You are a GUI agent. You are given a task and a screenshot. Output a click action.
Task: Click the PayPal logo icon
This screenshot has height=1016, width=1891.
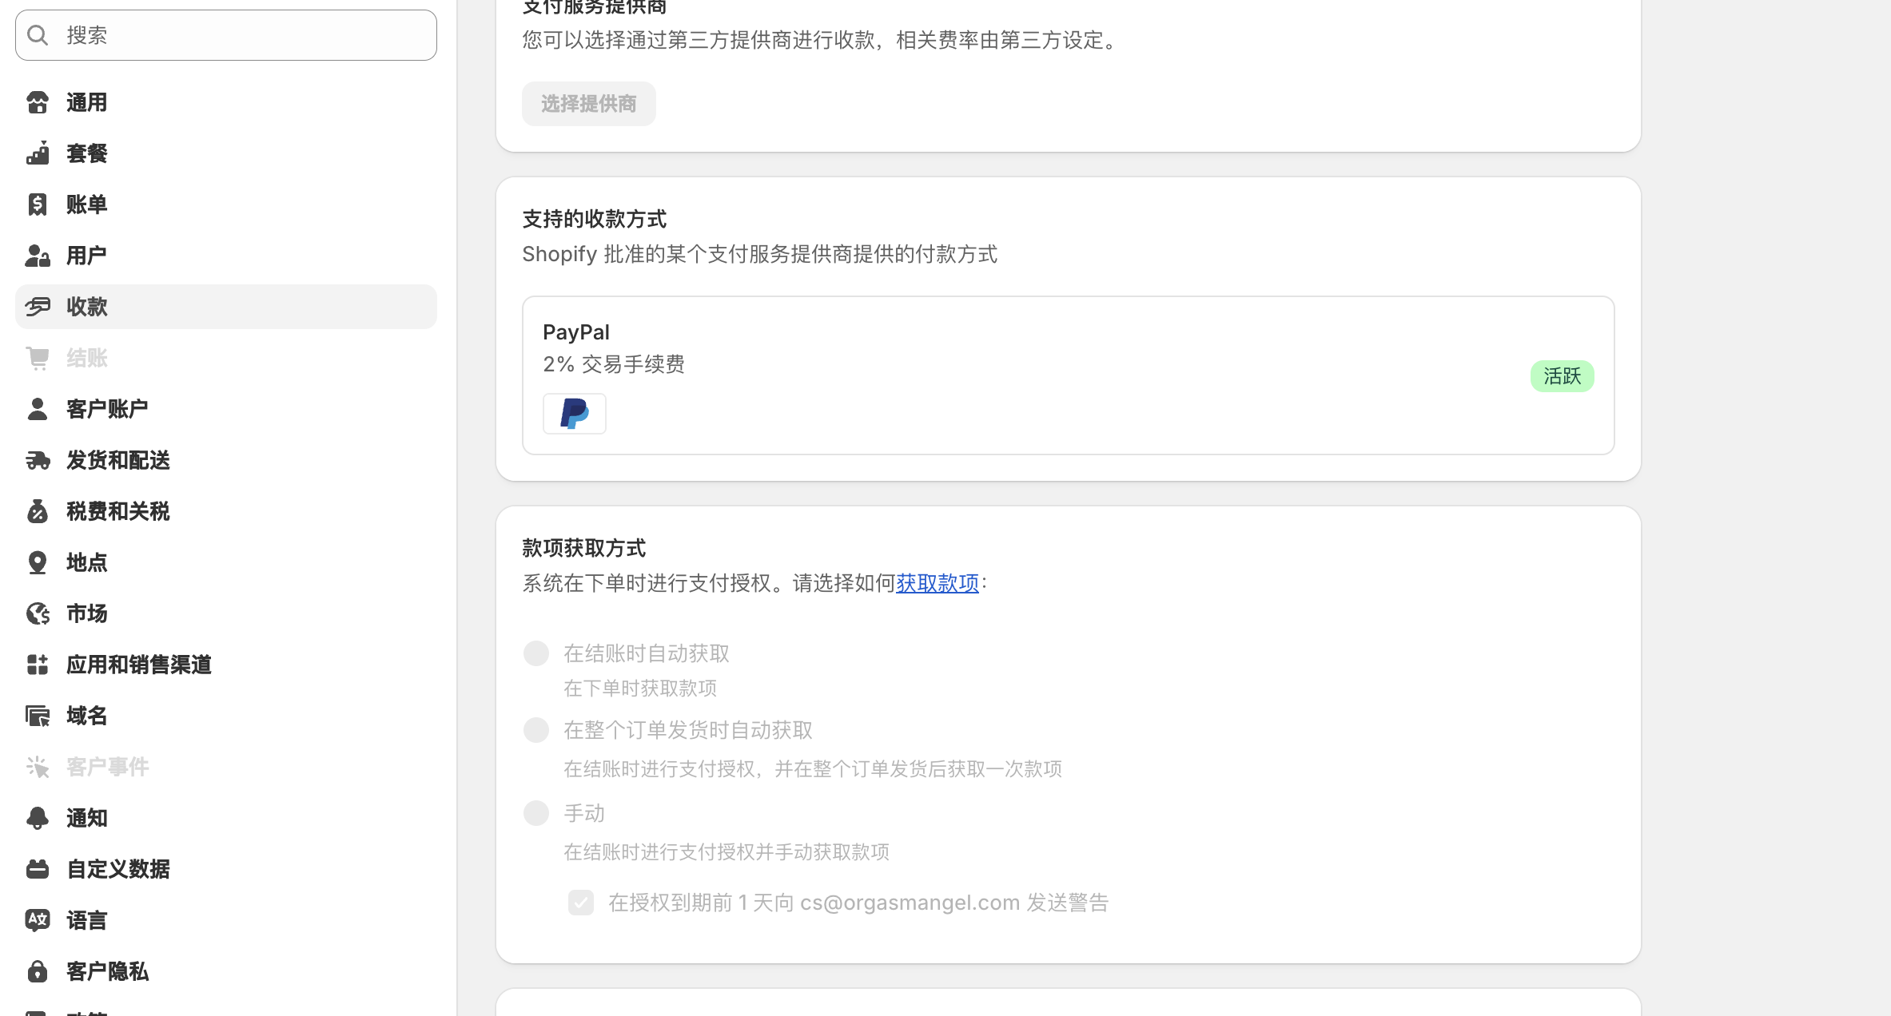pos(574,414)
